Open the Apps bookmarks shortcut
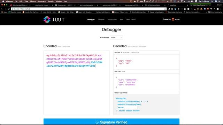This screenshot has height=125, width=223. [x=4, y=12]
